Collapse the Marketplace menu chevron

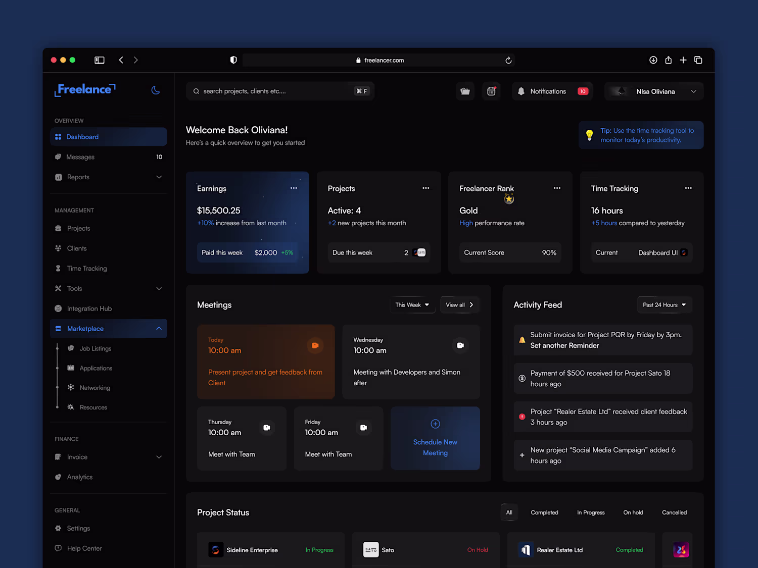click(x=159, y=329)
